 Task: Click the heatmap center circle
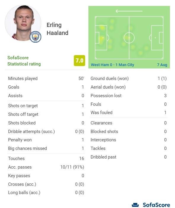(129, 38)
